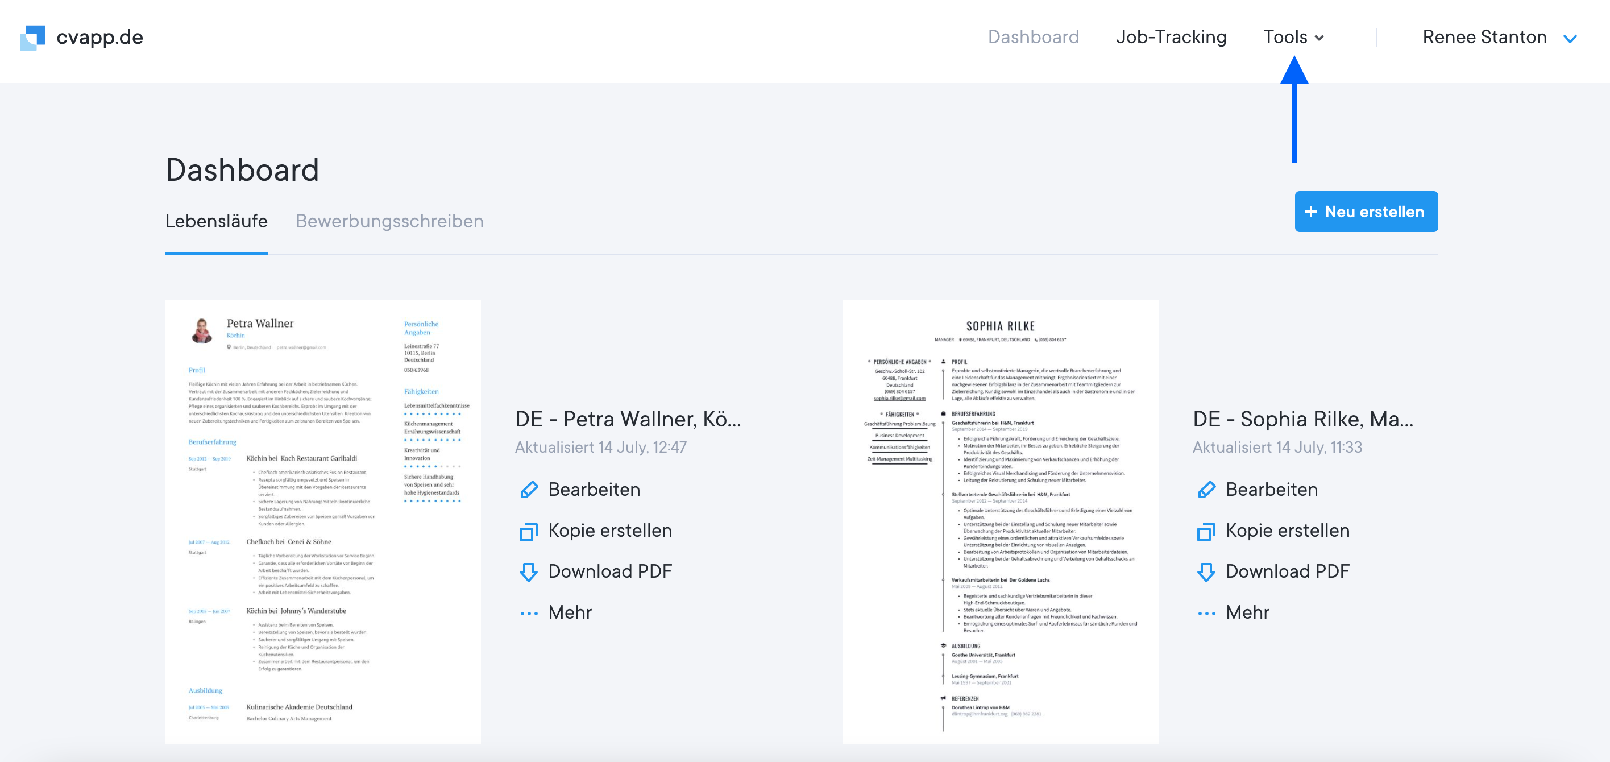This screenshot has height=762, width=1610.
Task: Click pencil edit icon for Sophia Rilke resume
Action: tap(1206, 490)
